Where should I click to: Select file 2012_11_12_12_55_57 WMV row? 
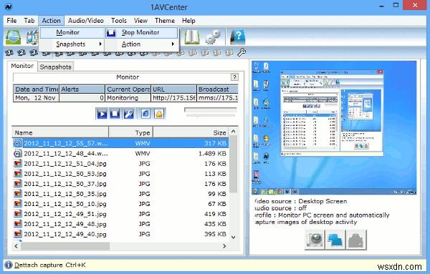[x=120, y=143]
